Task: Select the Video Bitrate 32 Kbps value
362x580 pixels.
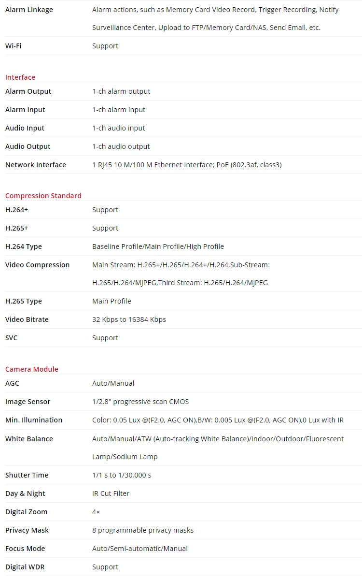Action: [129, 319]
